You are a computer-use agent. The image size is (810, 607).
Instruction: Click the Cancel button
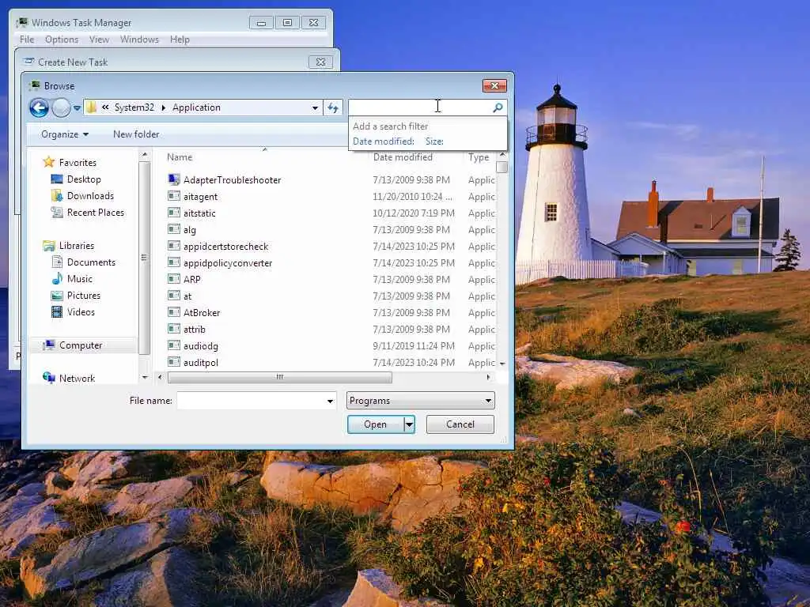460,424
